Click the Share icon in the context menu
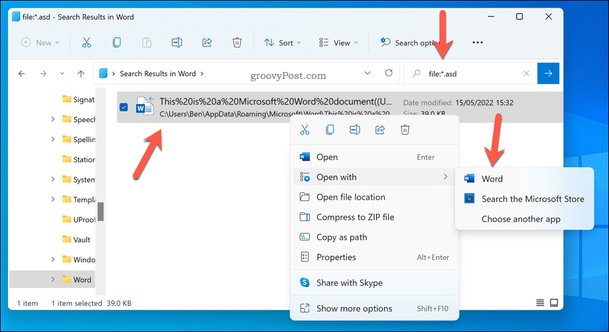 (x=380, y=130)
